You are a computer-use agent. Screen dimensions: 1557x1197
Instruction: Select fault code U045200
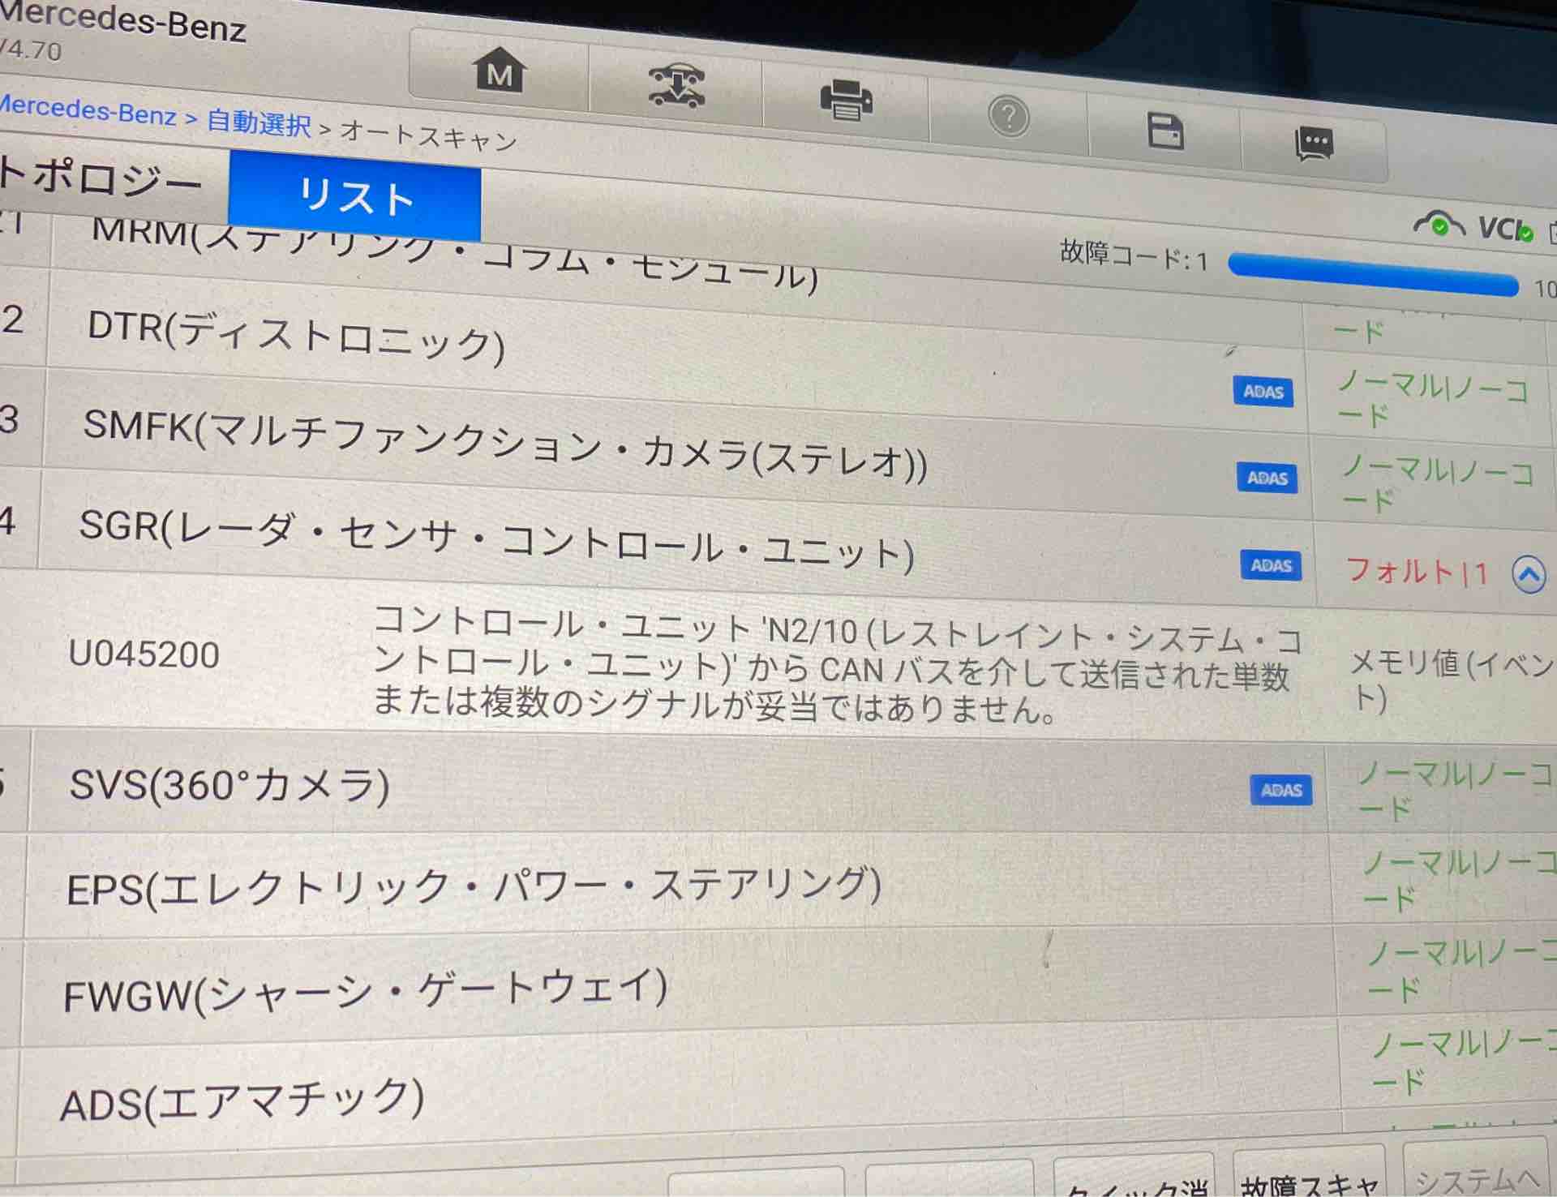click(144, 654)
